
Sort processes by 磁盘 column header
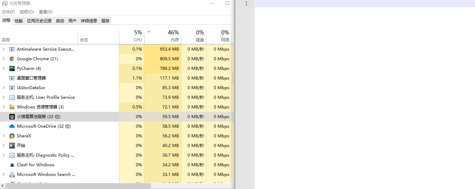[x=194, y=37]
